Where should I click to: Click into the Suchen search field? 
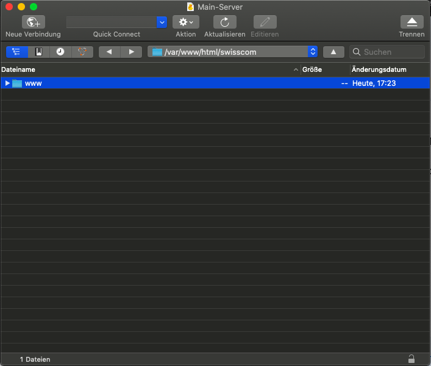[390, 52]
